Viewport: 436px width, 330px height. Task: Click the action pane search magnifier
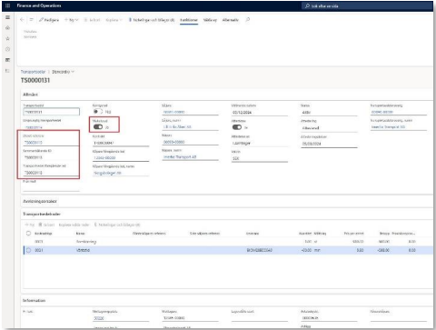(x=247, y=20)
